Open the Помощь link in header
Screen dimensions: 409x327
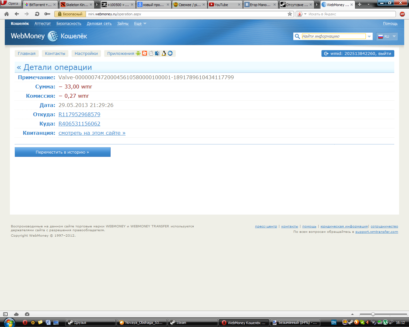[x=390, y=24]
